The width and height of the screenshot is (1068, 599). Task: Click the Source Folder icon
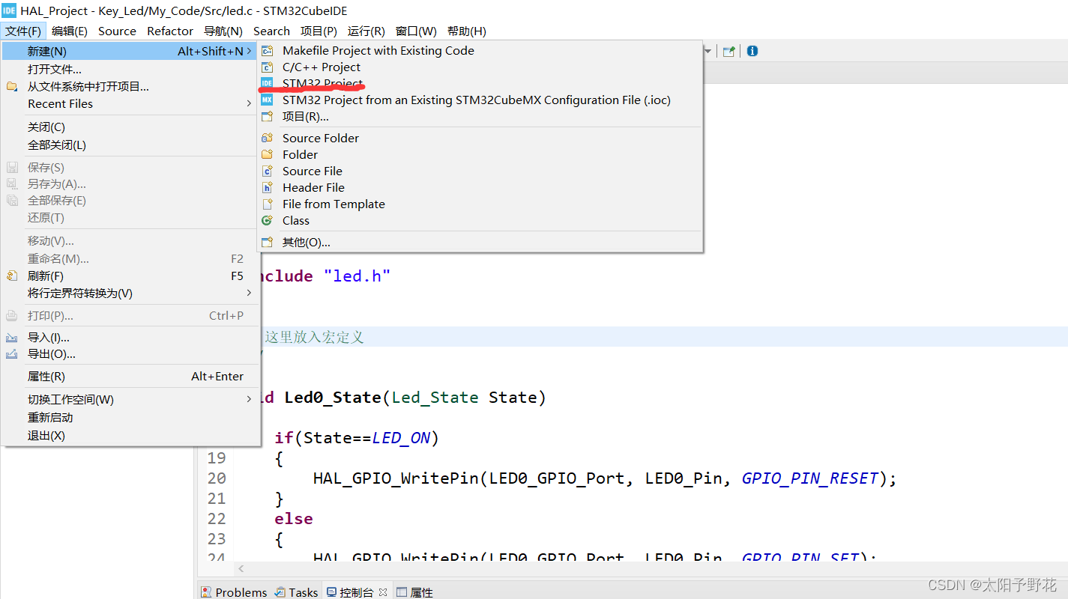tap(267, 138)
